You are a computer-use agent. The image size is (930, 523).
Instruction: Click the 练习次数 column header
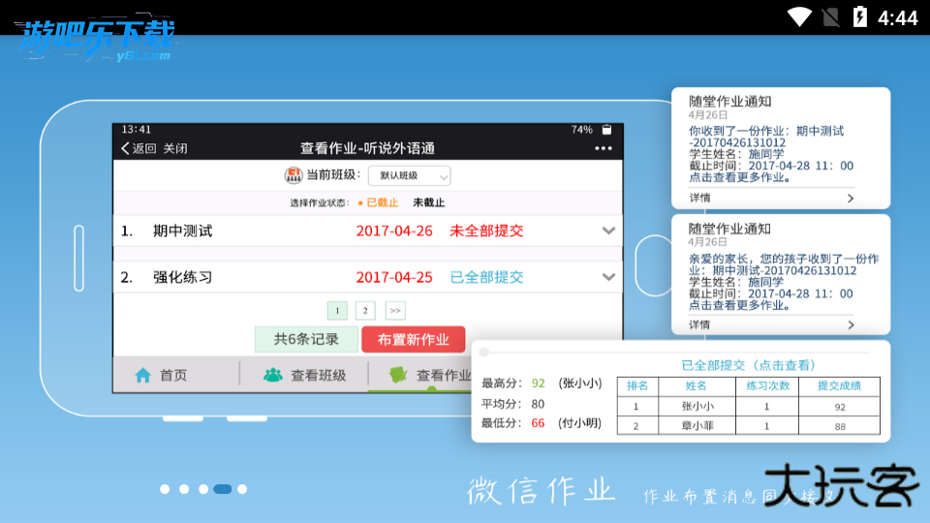(767, 386)
